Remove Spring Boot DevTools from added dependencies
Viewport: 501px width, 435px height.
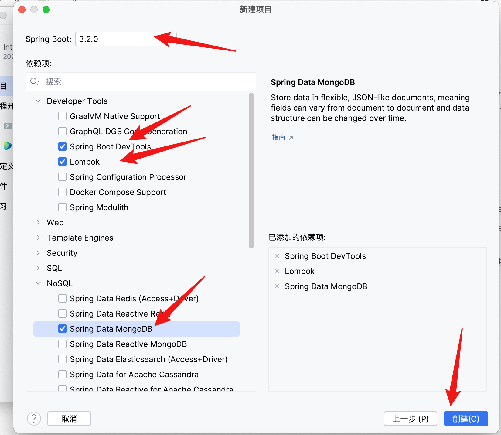[x=277, y=256]
